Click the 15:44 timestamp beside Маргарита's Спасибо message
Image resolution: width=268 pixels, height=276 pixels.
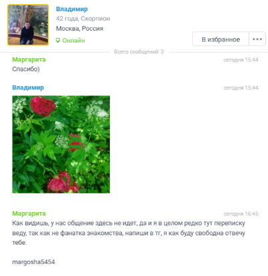(x=251, y=60)
